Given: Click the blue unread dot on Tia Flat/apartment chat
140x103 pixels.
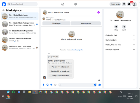Looking at the screenshot, I should [x=37, y=24].
